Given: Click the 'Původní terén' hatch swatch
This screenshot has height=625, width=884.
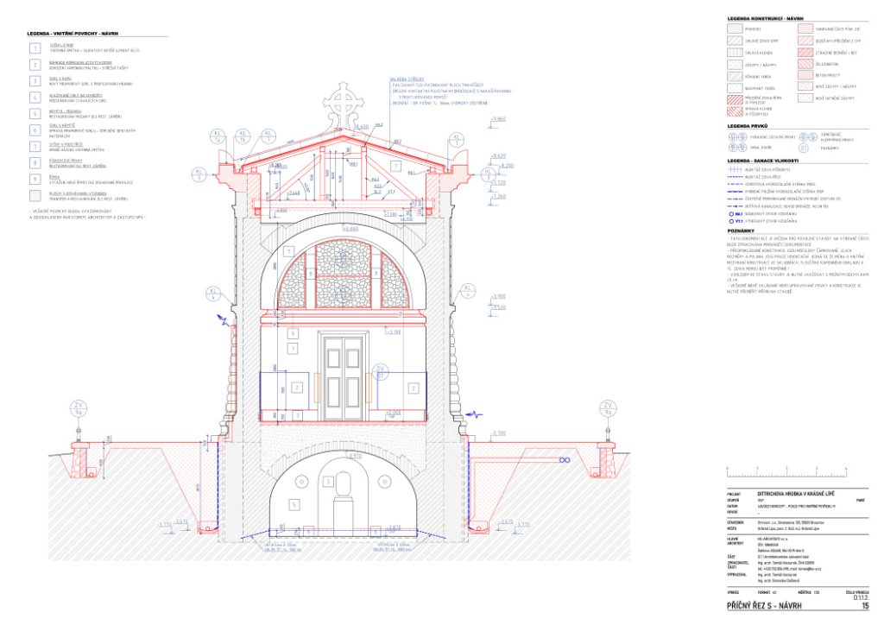Looking at the screenshot, I should click(x=735, y=76).
